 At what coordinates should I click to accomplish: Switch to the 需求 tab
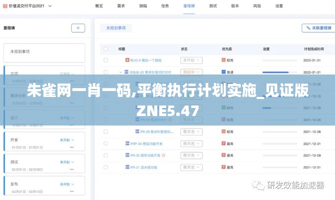point(121,6)
